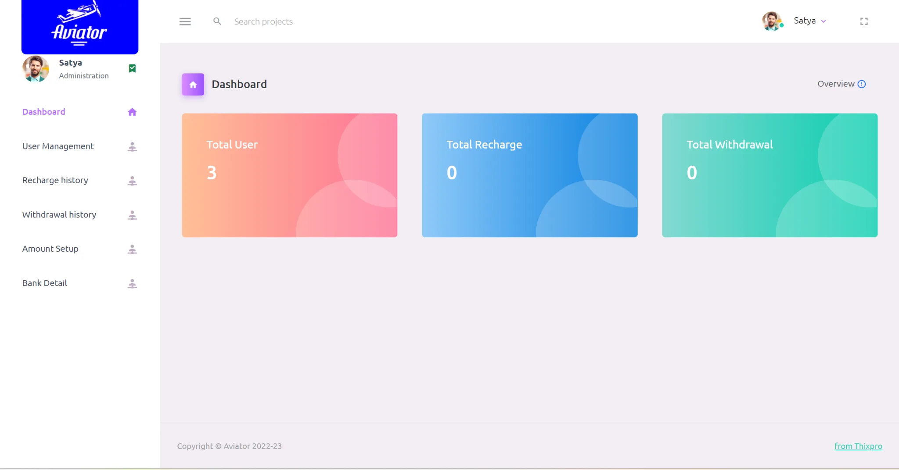Viewport: 899px width, 470px height.
Task: Click the User Management person icon
Action: coord(132,147)
